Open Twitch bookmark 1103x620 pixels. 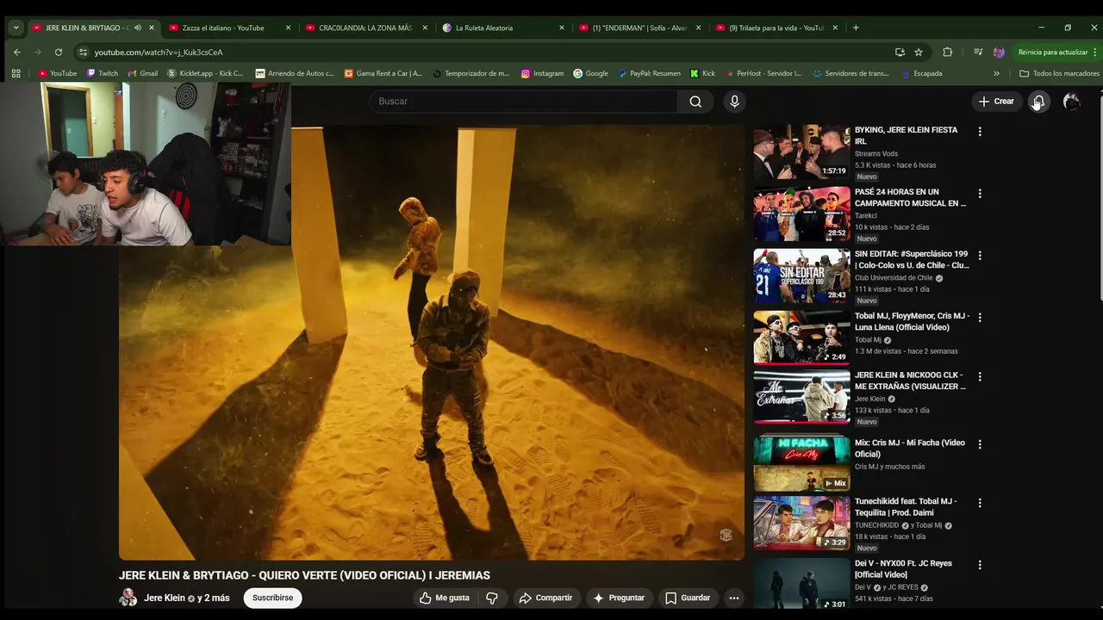point(103,73)
